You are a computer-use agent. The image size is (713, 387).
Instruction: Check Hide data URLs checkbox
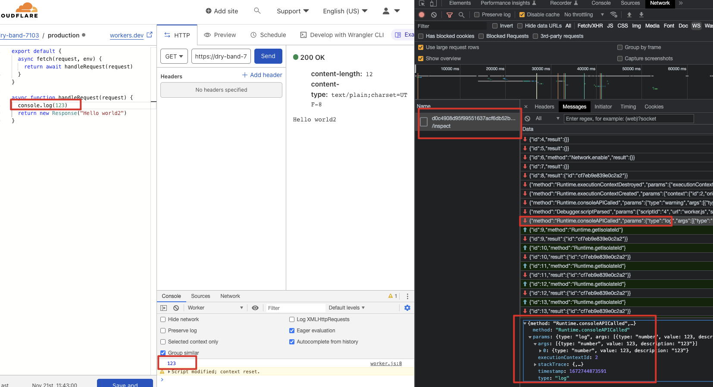coord(520,26)
